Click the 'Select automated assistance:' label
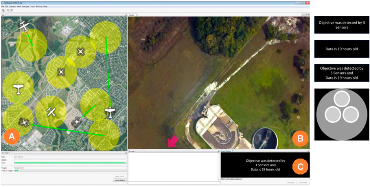This screenshot has width=370, height=187. [232, 179]
